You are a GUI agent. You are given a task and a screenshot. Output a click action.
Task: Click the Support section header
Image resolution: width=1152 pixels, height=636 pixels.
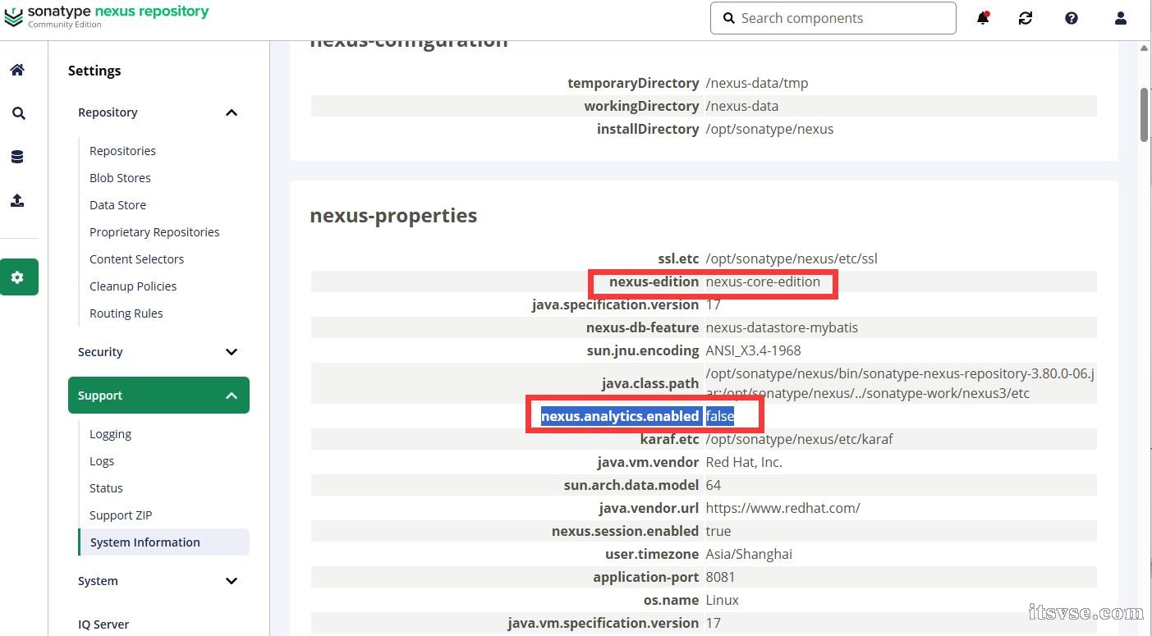158,396
